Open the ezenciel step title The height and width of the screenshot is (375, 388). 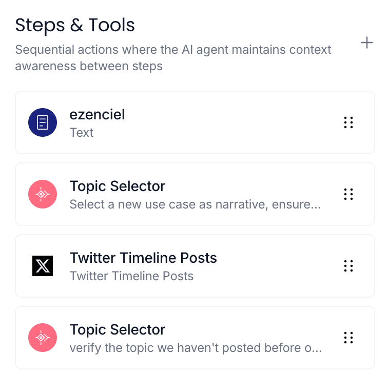[97, 114]
